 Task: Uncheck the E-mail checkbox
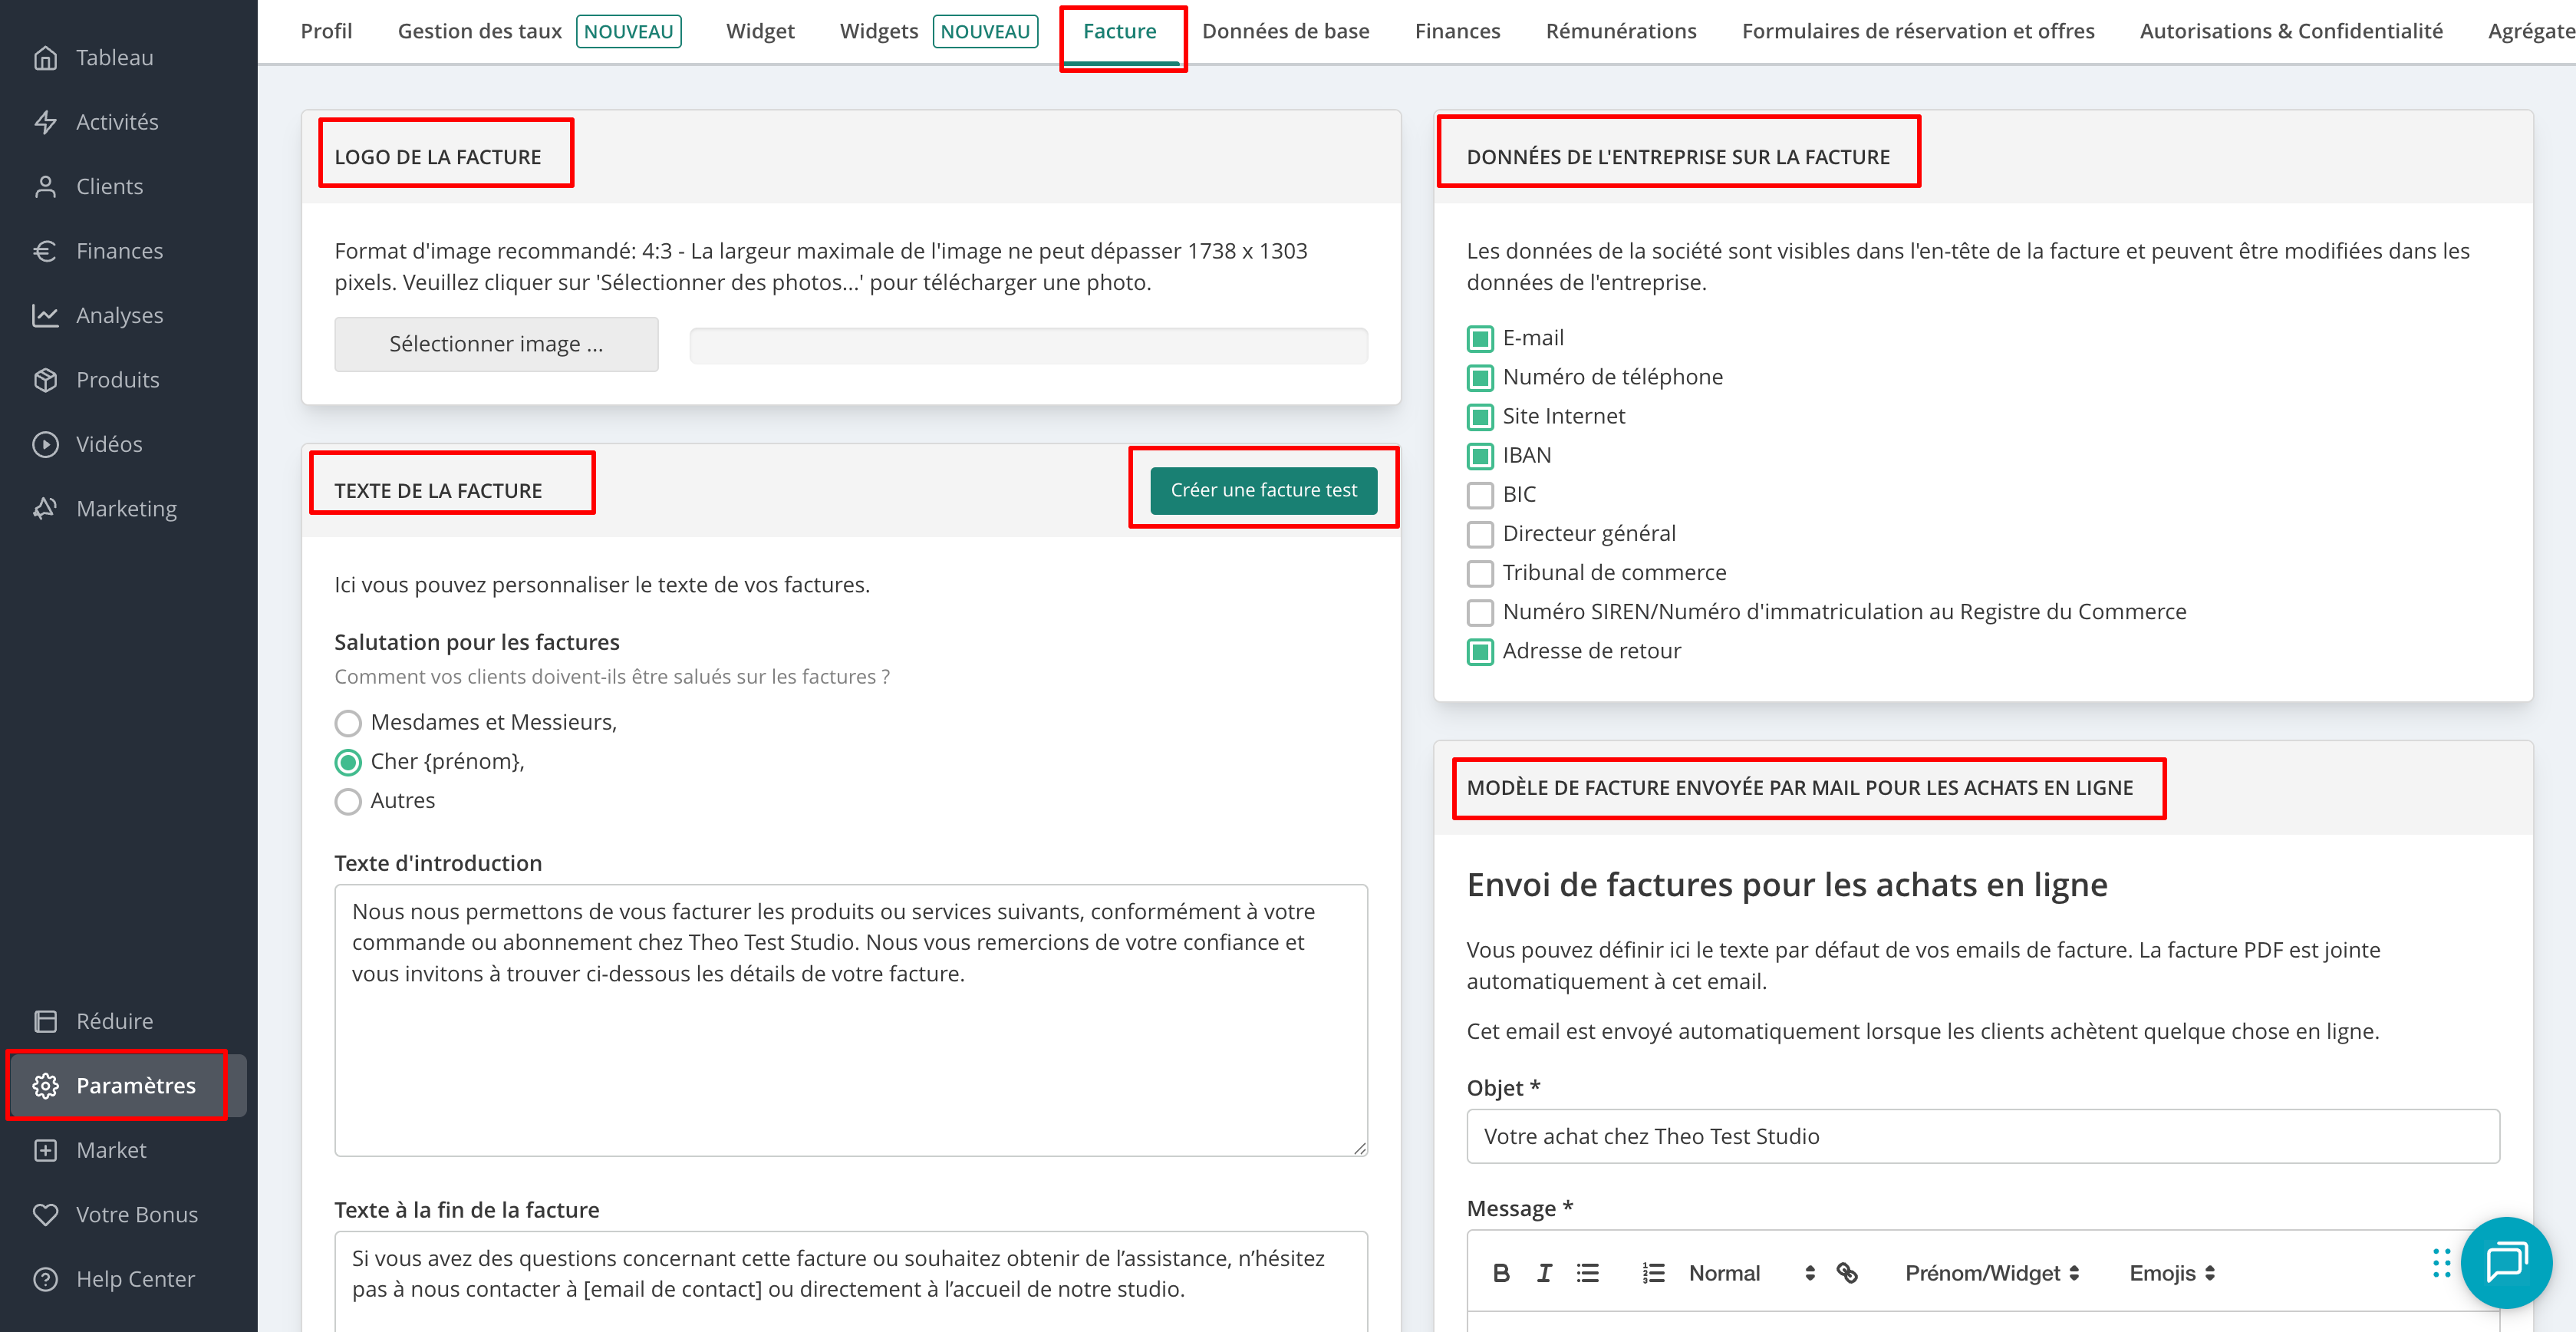(x=1480, y=339)
